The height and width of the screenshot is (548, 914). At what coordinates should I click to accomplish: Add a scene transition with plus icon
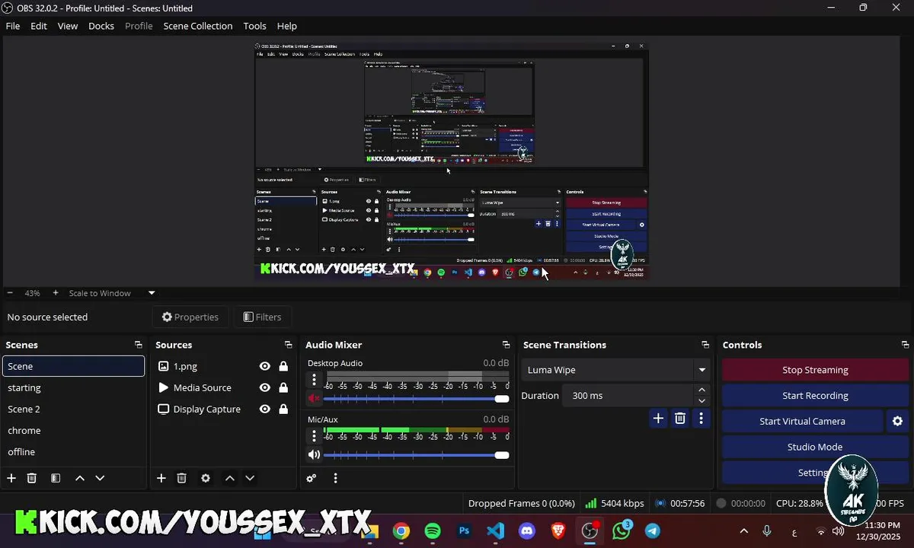pyautogui.click(x=659, y=418)
